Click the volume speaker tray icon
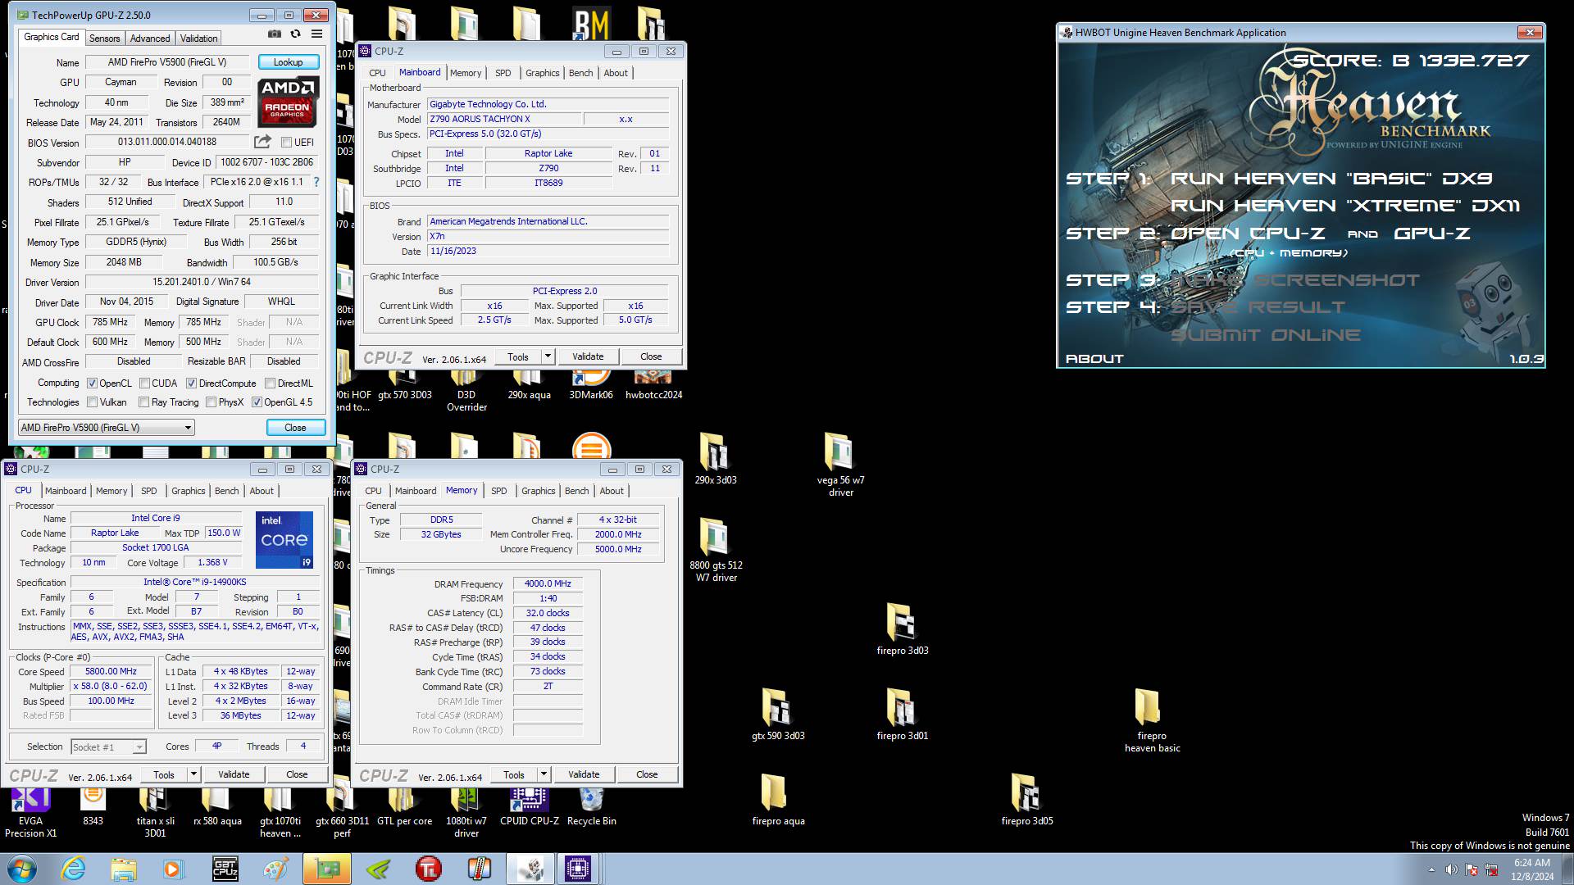 (x=1451, y=869)
